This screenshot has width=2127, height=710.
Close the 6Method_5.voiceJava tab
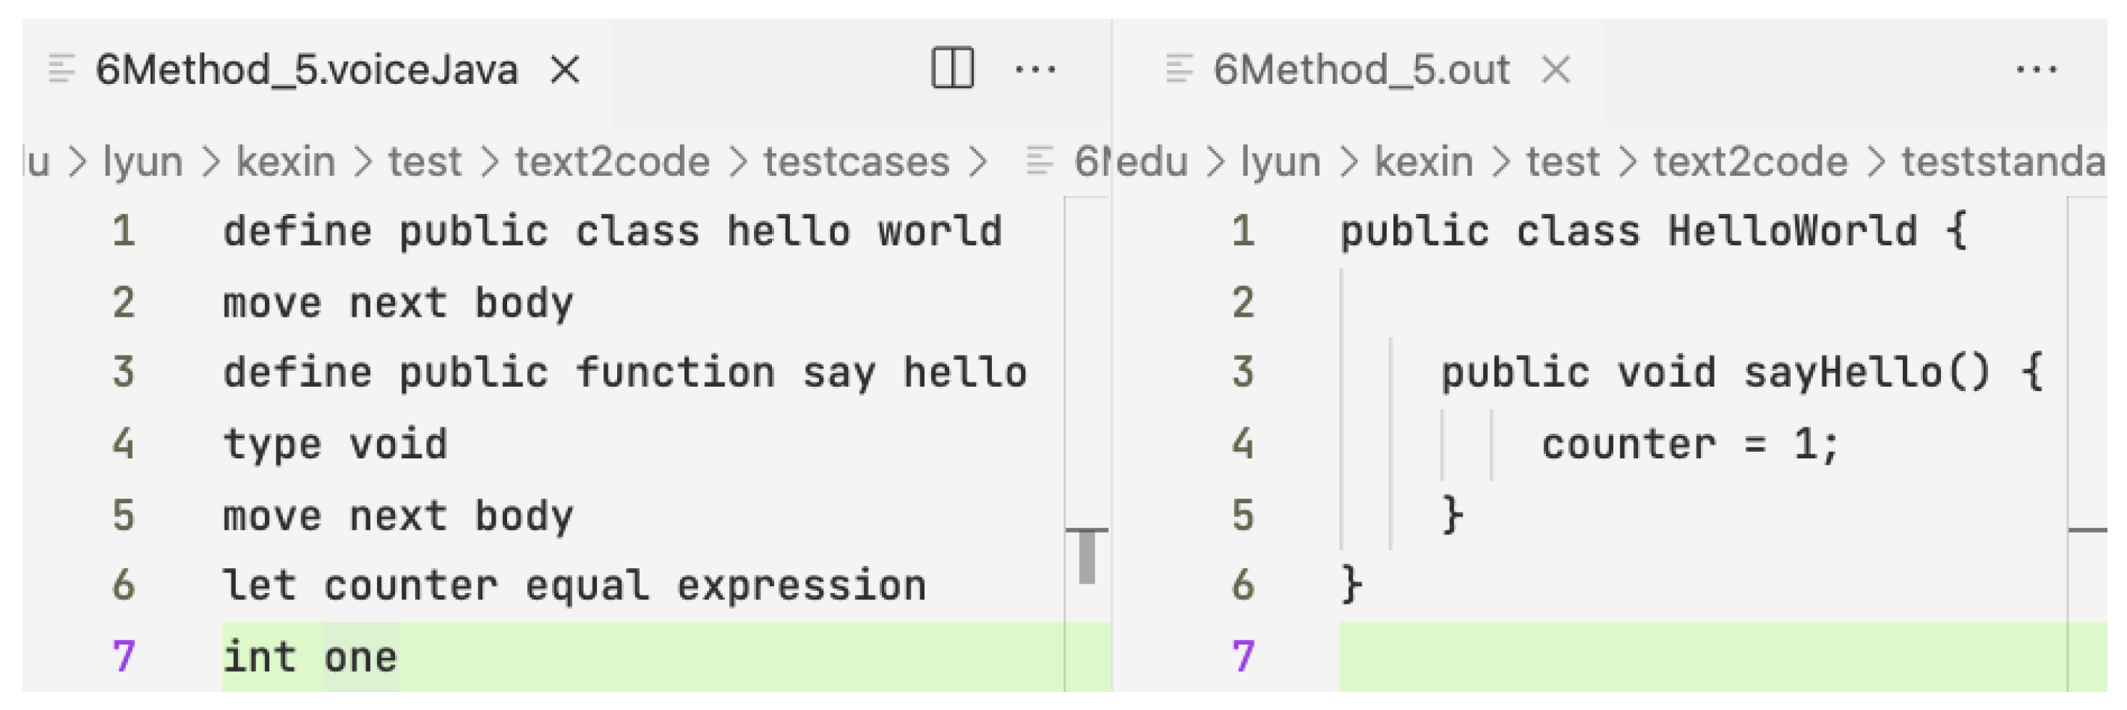tap(566, 69)
